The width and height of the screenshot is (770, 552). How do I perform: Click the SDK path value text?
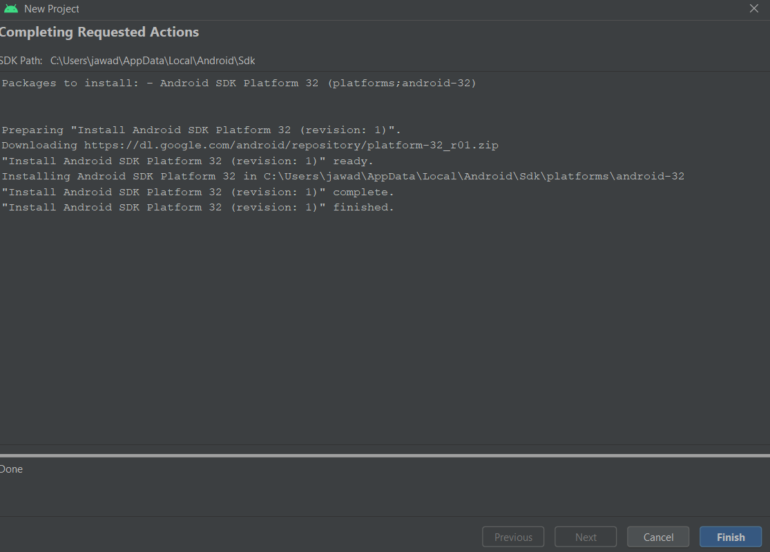[153, 61]
